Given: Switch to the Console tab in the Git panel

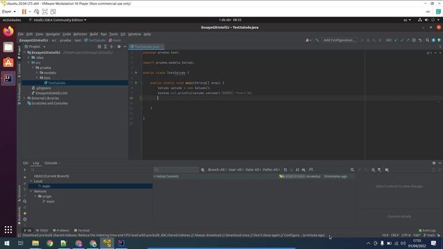Looking at the screenshot, I should pos(51,163).
